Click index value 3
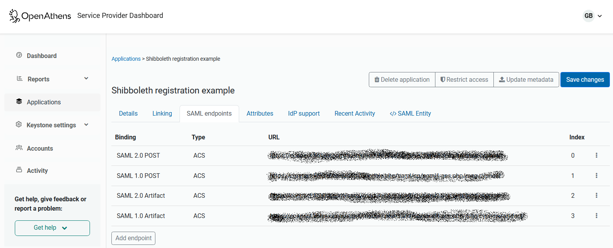 (572, 216)
